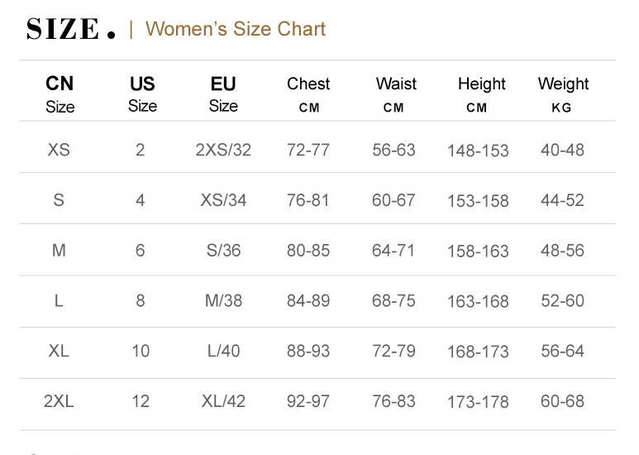Click the bold SIZE heading
Image resolution: width=639 pixels, height=455 pixels.
pos(70,30)
